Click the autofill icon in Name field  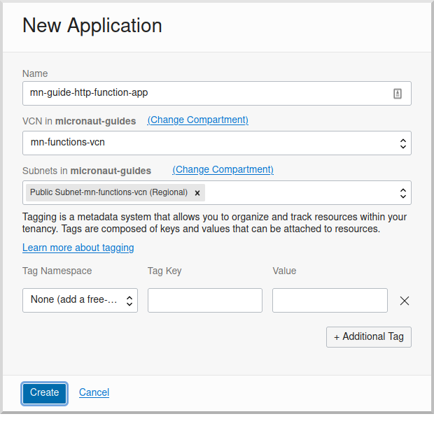398,94
